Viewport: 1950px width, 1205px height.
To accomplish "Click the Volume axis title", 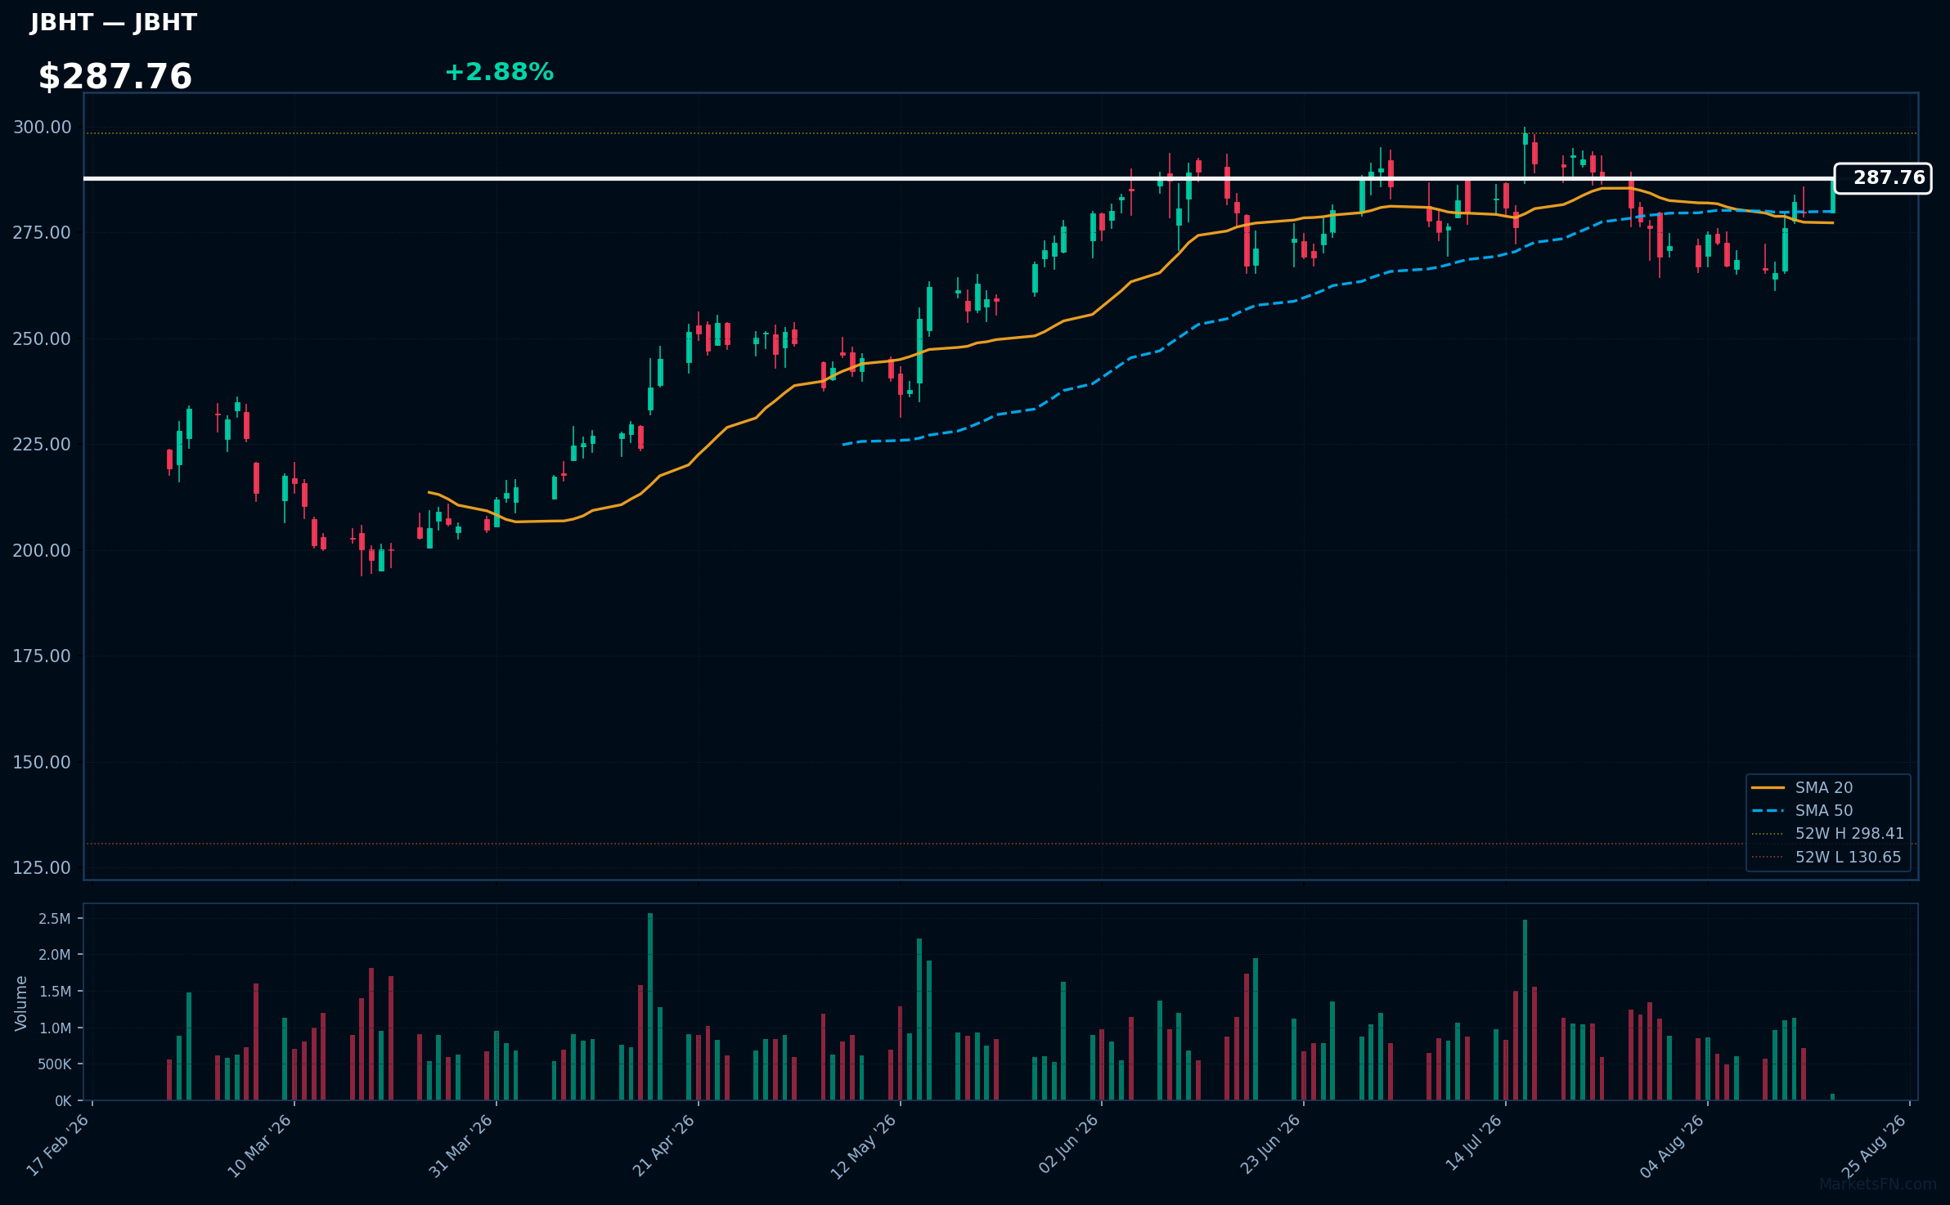I will [21, 1003].
